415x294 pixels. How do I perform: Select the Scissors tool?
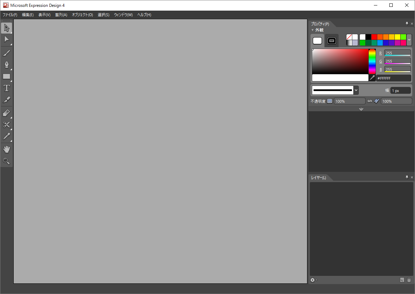pos(7,125)
